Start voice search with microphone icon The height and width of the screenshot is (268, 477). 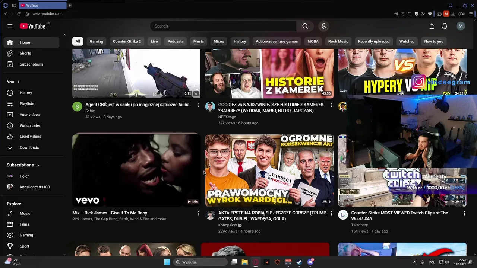click(x=323, y=26)
